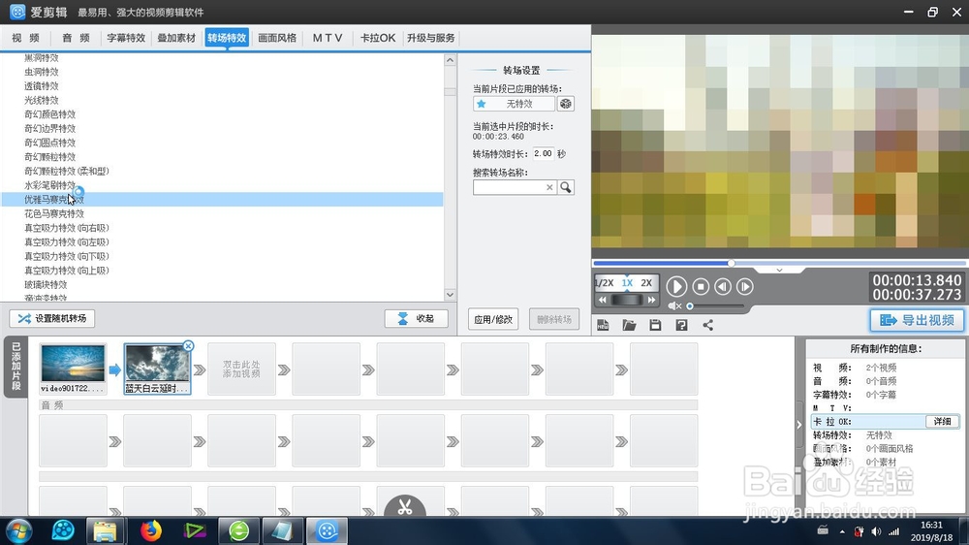Collapse the list with 收起 button
Image resolution: width=969 pixels, height=545 pixels.
point(416,318)
